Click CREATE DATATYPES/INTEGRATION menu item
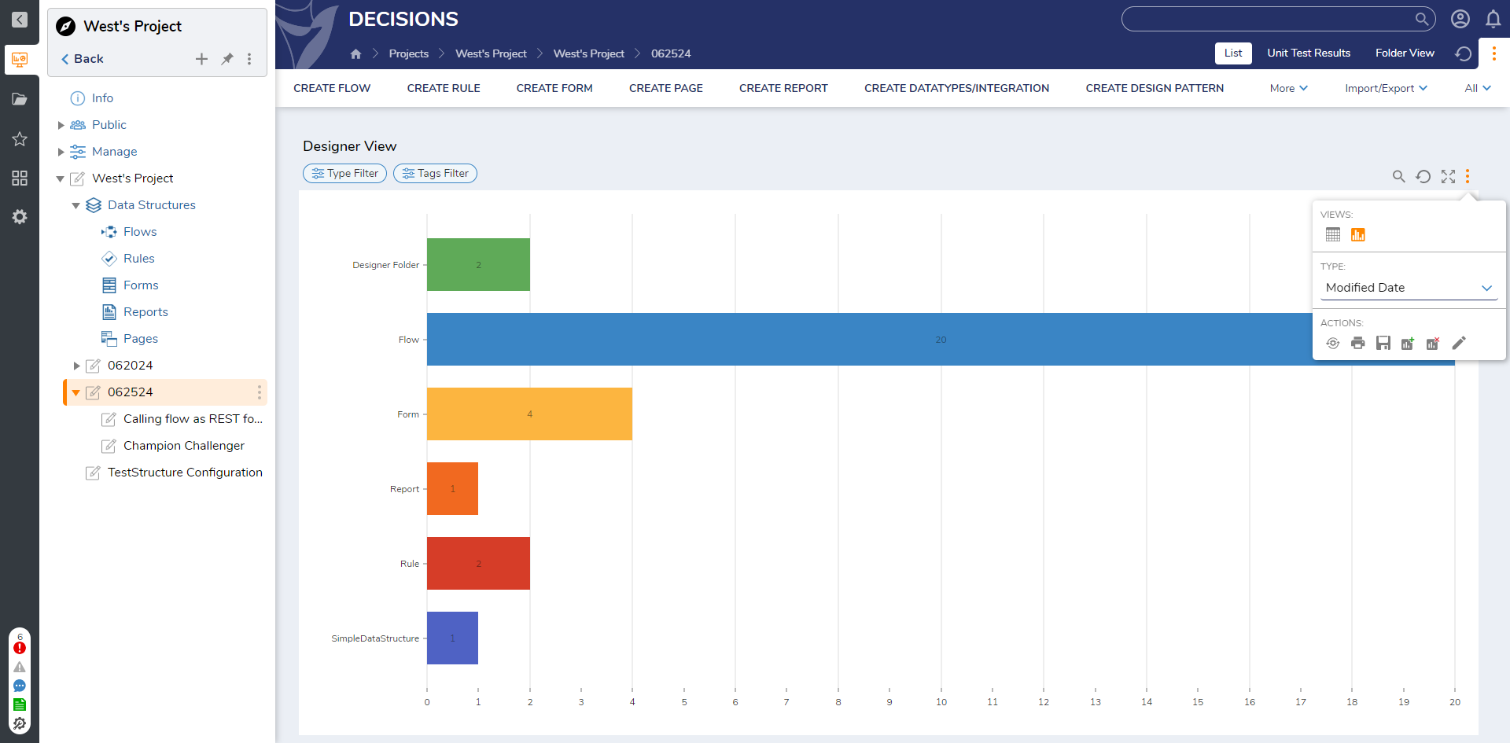The width and height of the screenshot is (1510, 743). point(956,88)
